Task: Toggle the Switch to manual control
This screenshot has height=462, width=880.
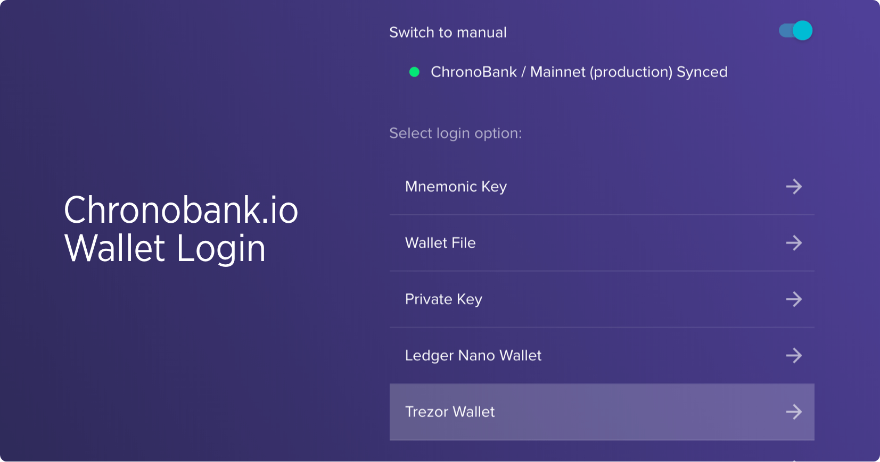Action: pyautogui.click(x=795, y=31)
